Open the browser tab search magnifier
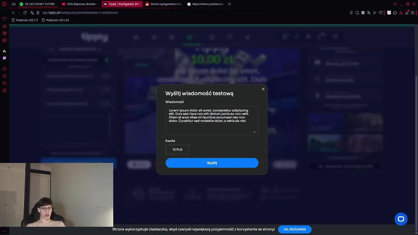 tap(395, 4)
